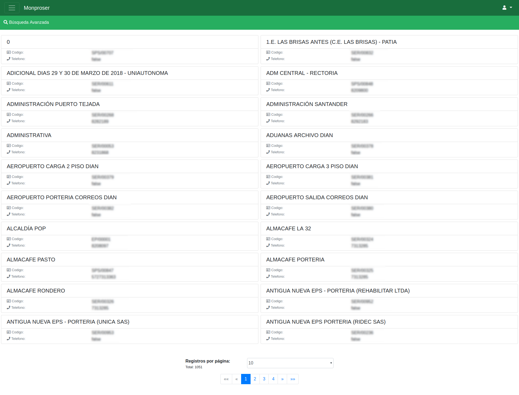Image resolution: width=519 pixels, height=395 pixels.
Task: Go to page 4
Action: click(x=273, y=379)
